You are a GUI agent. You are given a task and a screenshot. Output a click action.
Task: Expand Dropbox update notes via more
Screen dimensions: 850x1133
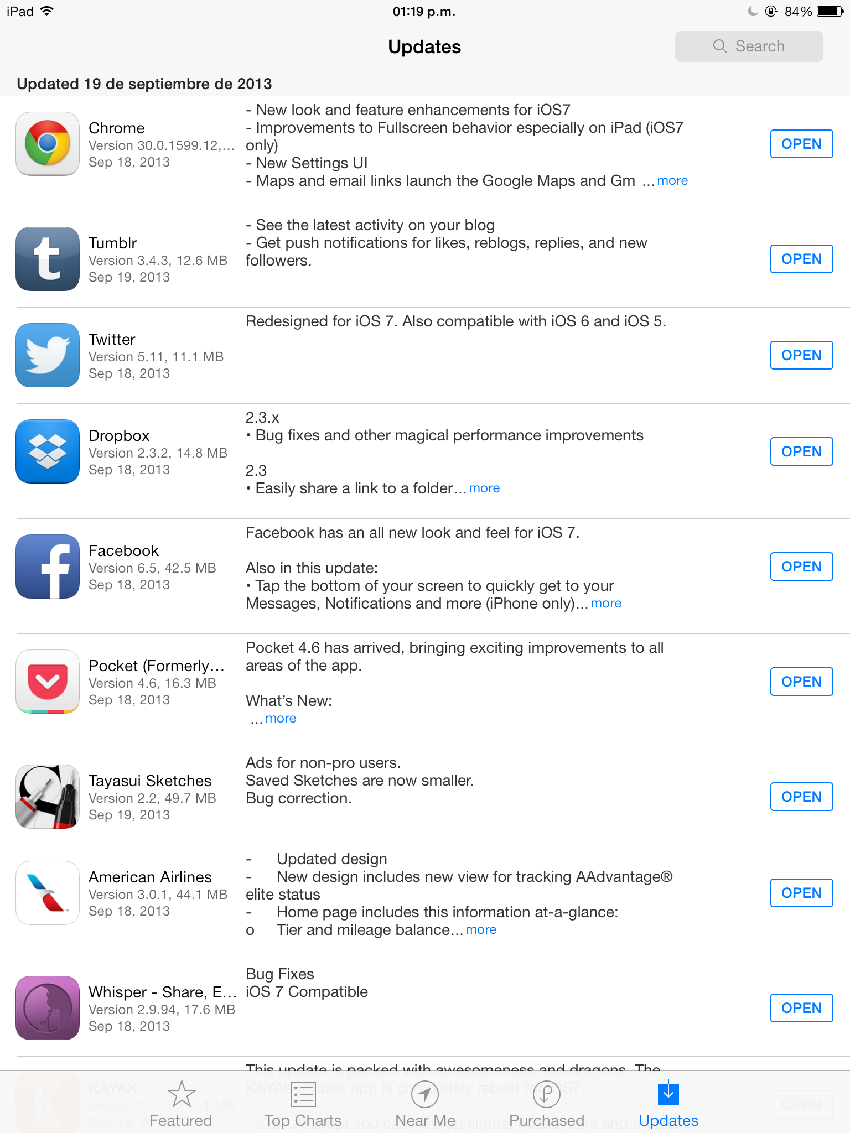[484, 488]
